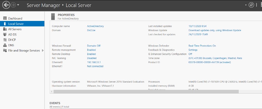The height and width of the screenshot is (109, 262).
Task: Click properties horizontal scrollbar left arrow
Action: (x=52, y=92)
